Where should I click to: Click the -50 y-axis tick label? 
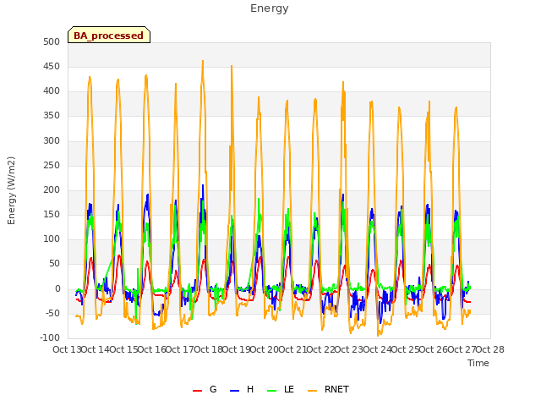point(52,314)
